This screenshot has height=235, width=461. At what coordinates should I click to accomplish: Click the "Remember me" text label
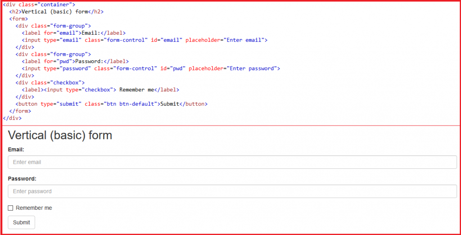pyautogui.click(x=34, y=208)
